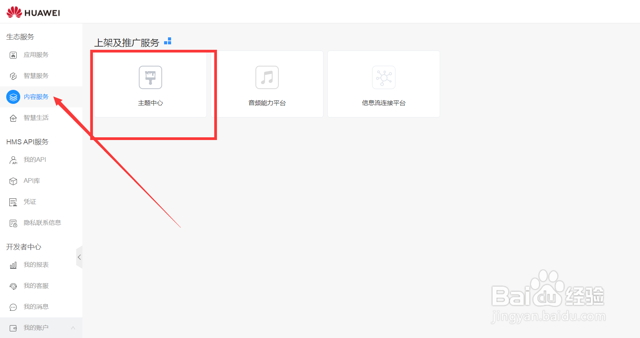Click the HMS API服务 section heading
The image size is (640, 338).
27,142
